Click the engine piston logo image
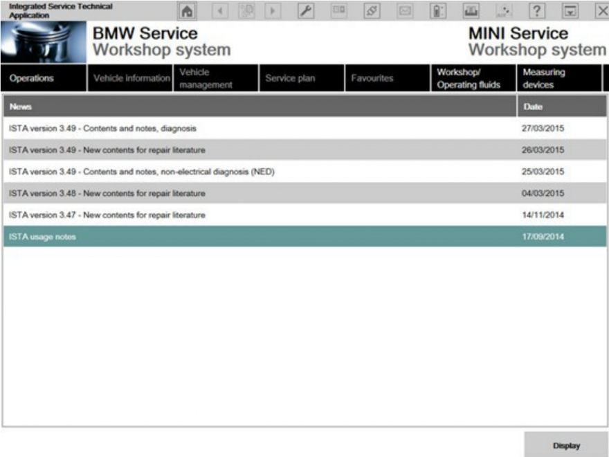 (44, 42)
